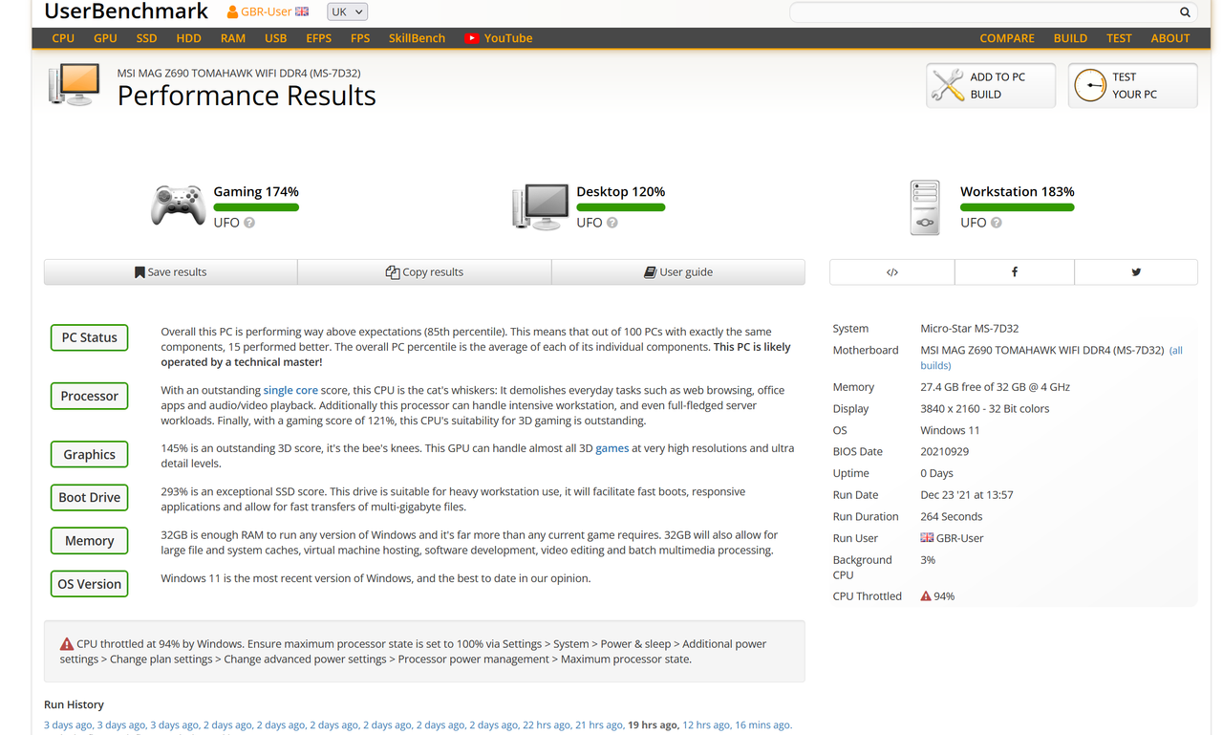The image size is (1223, 735).
Task: Click the Workstation 183% score bar
Action: pos(1017,207)
